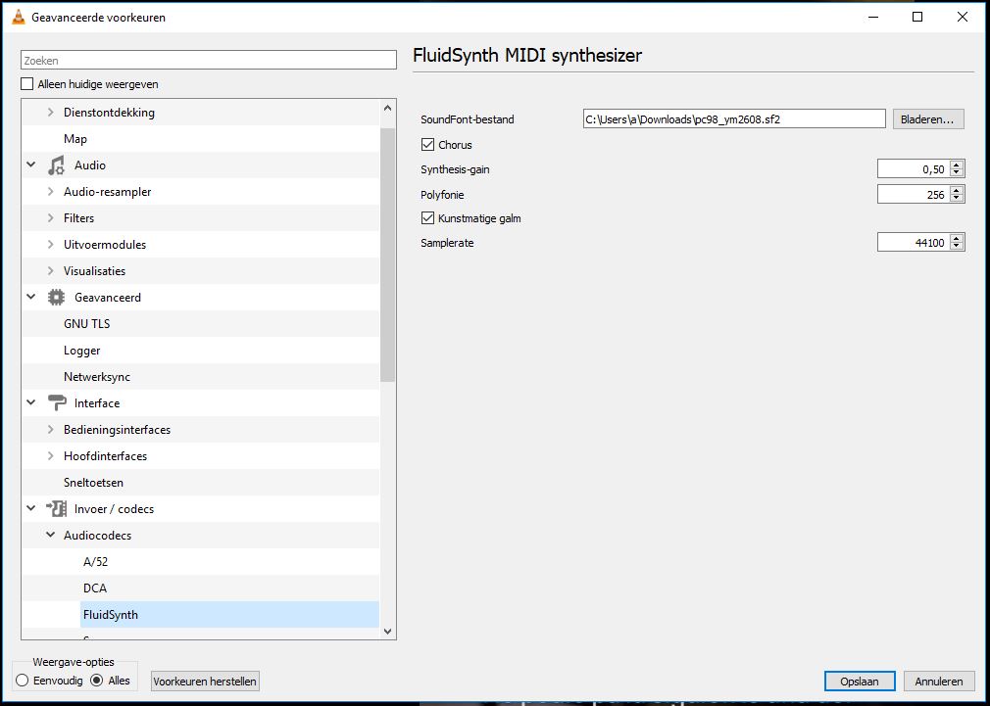Click the tree vertical scrollbar thumb

tap(387, 255)
